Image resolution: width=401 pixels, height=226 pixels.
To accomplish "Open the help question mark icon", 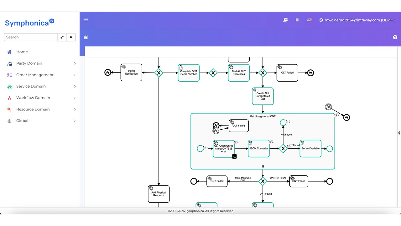I will click(x=395, y=37).
